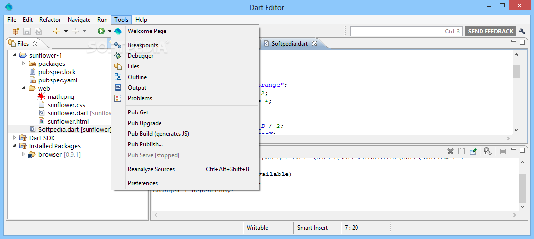Viewport: 534px width, 239px height.
Task: Minimize the editor pane
Action: point(514,41)
